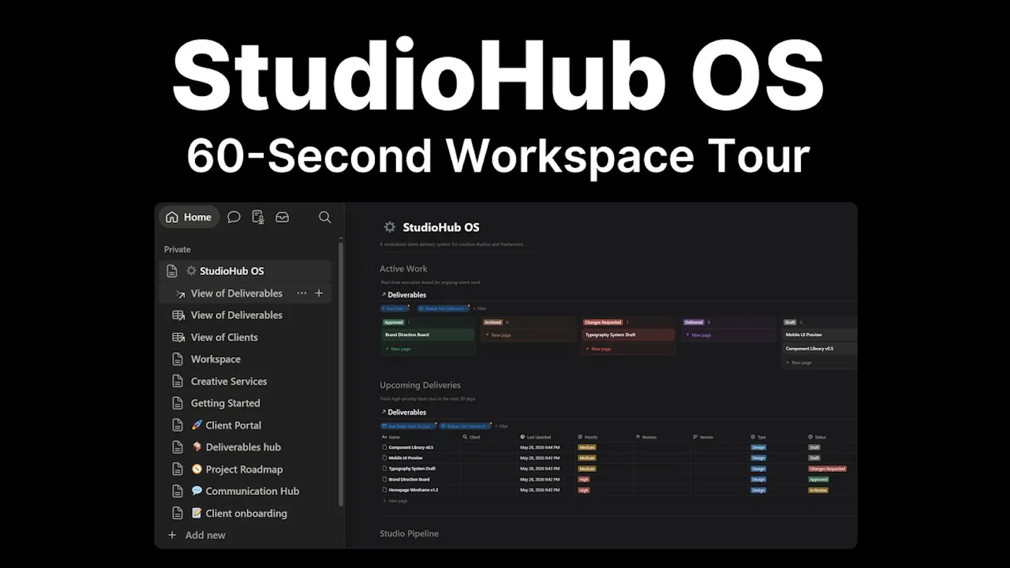The image size is (1010, 568).
Task: Click the Last Updated column header
Action: tap(535, 437)
